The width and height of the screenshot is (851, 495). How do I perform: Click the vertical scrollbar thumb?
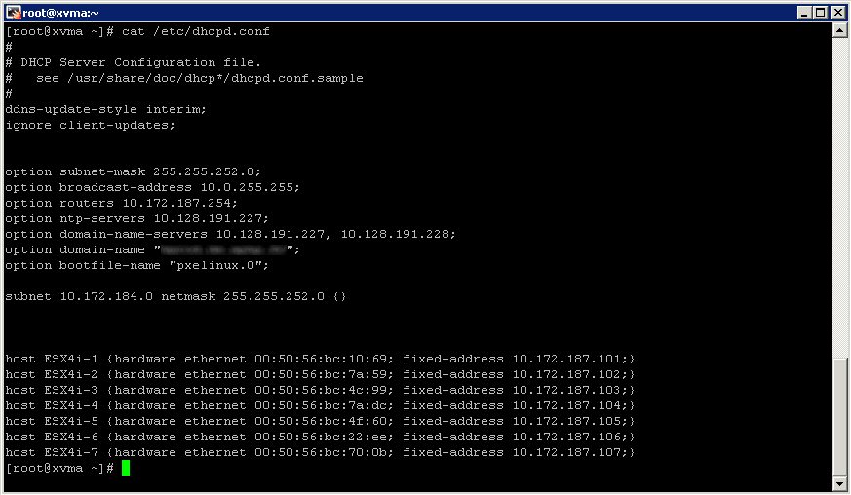coord(839,417)
